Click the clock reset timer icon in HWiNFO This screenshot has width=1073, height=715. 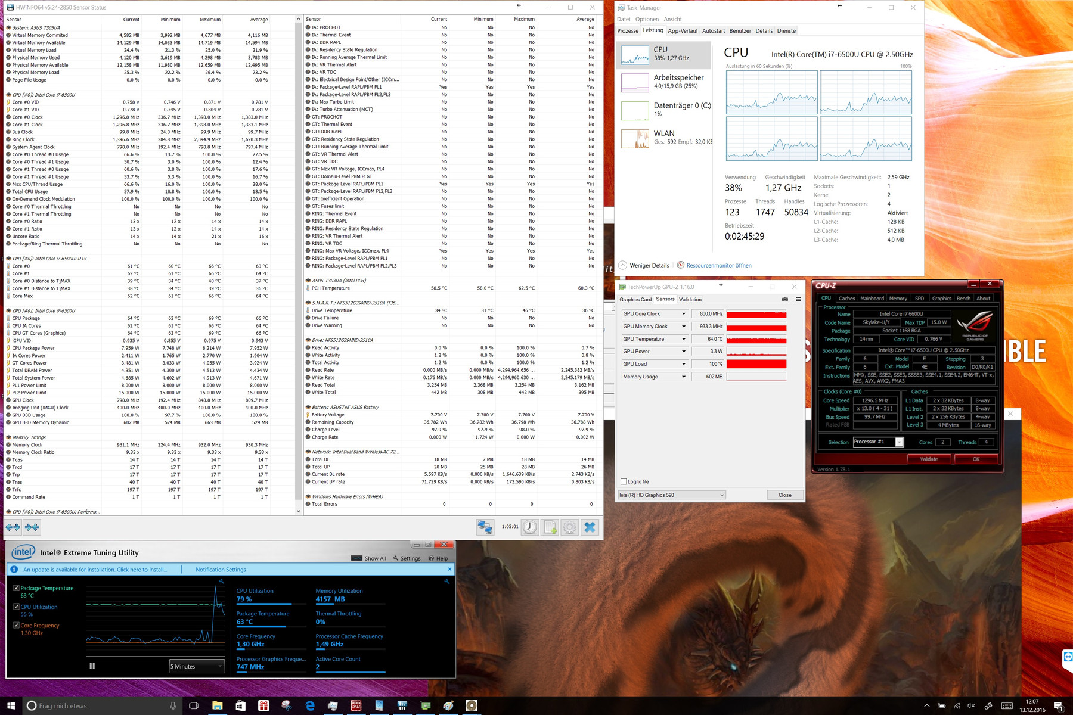(530, 527)
